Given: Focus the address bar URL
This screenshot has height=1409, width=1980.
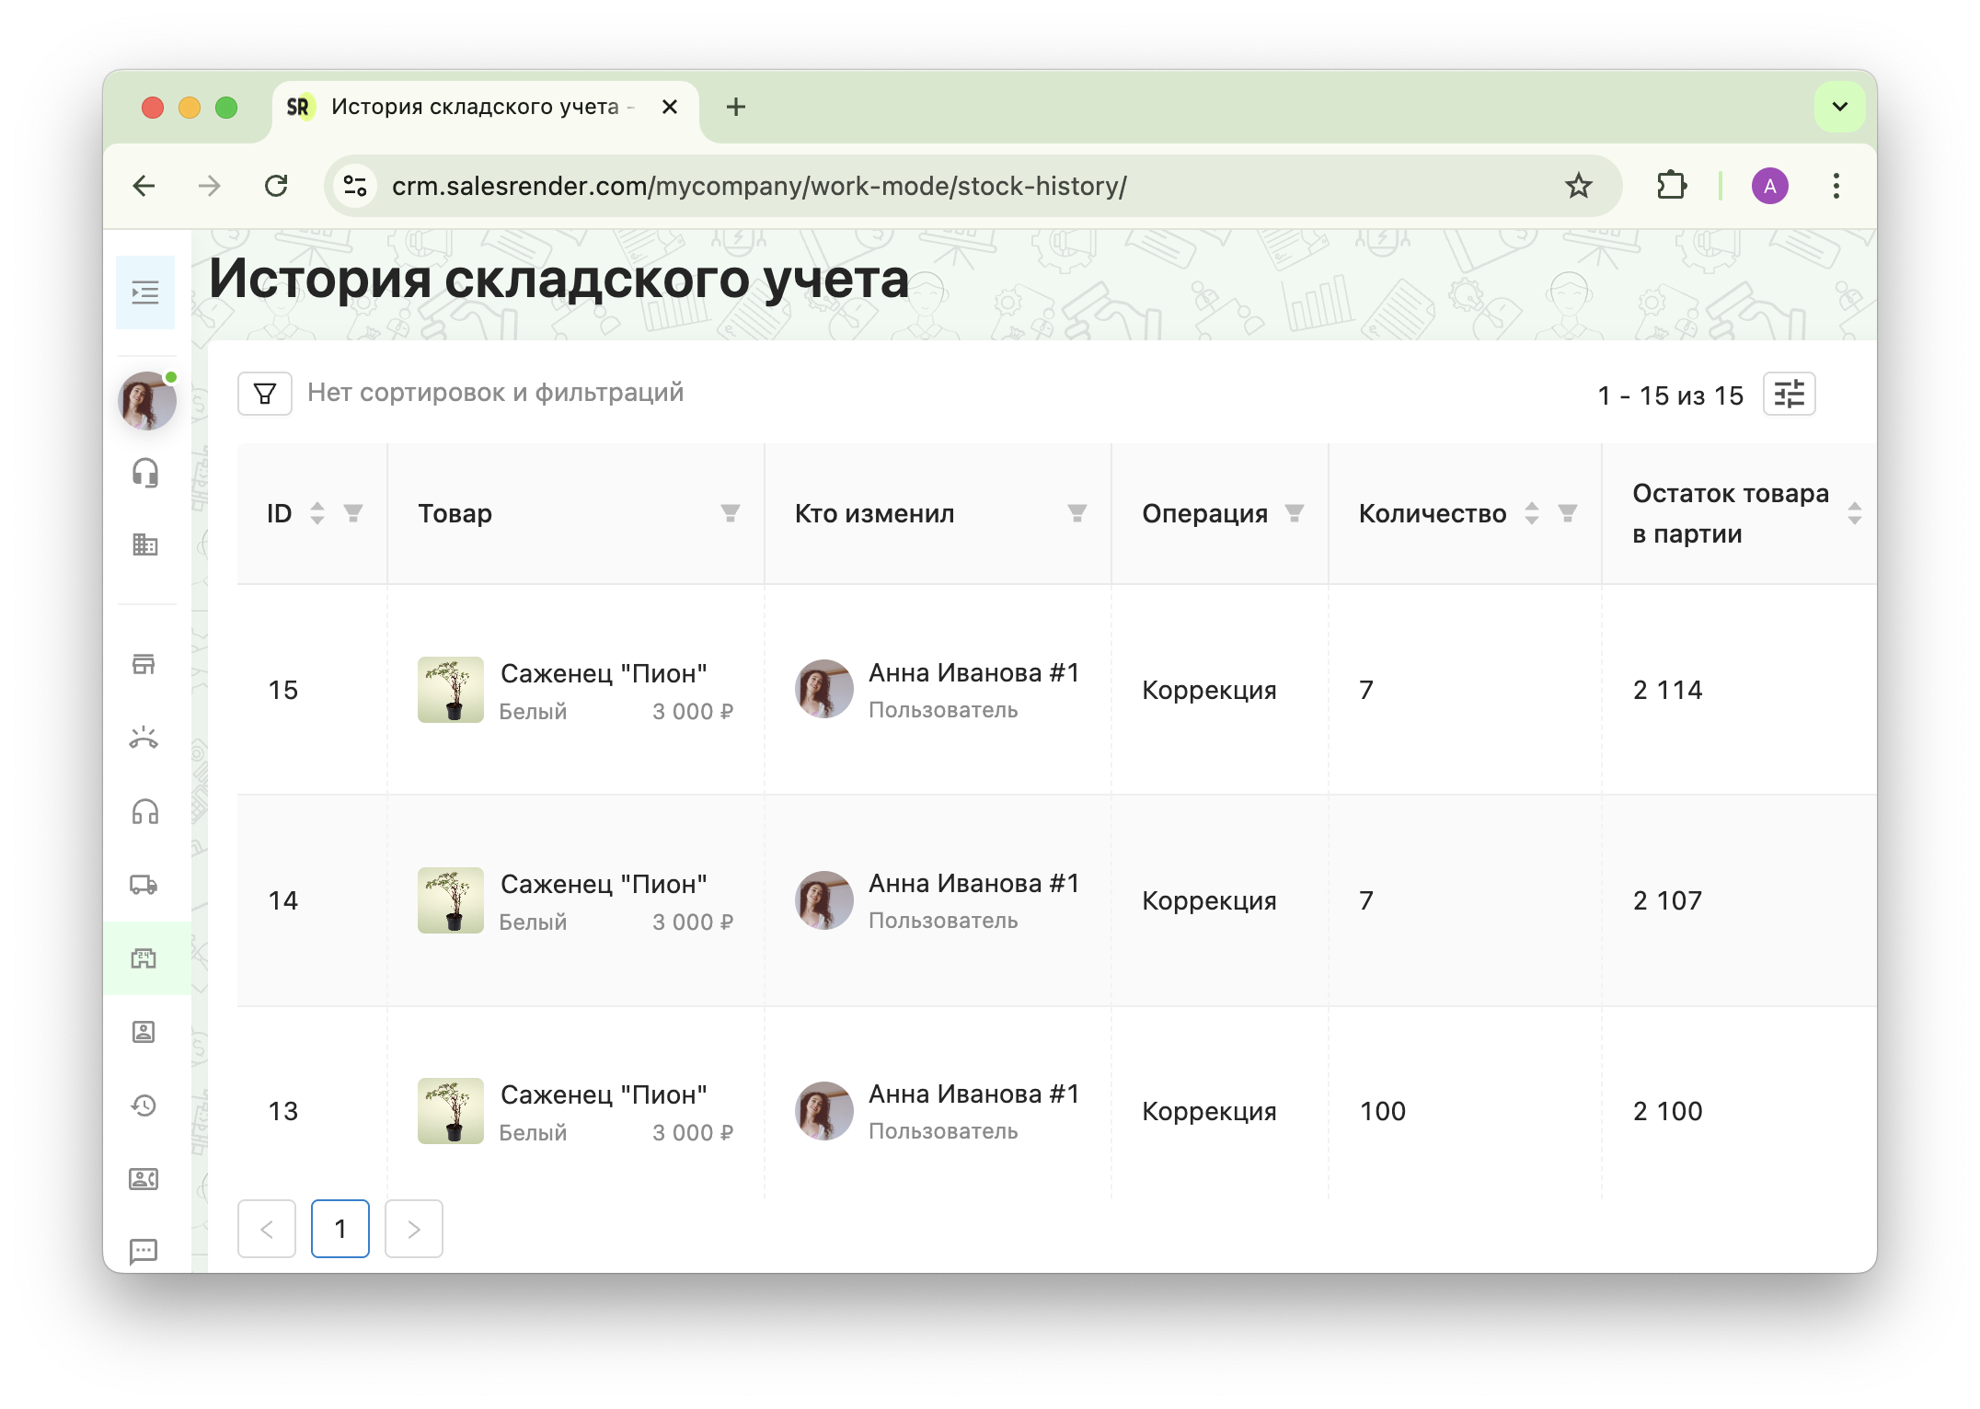Looking at the screenshot, I should pyautogui.click(x=759, y=186).
